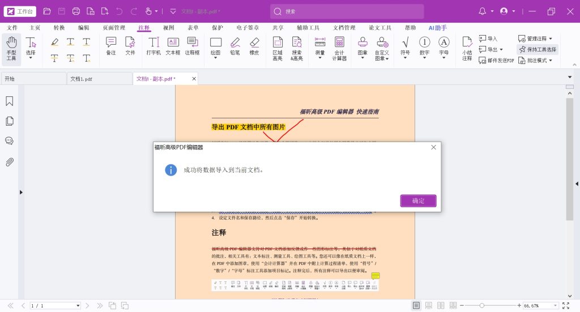Screen dimensions: 580x312
Task: Switch to single page view mode
Action: (416, 306)
